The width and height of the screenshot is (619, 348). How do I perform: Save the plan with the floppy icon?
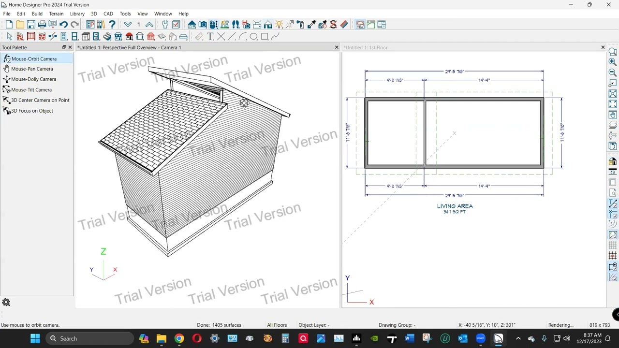[x=31, y=25]
